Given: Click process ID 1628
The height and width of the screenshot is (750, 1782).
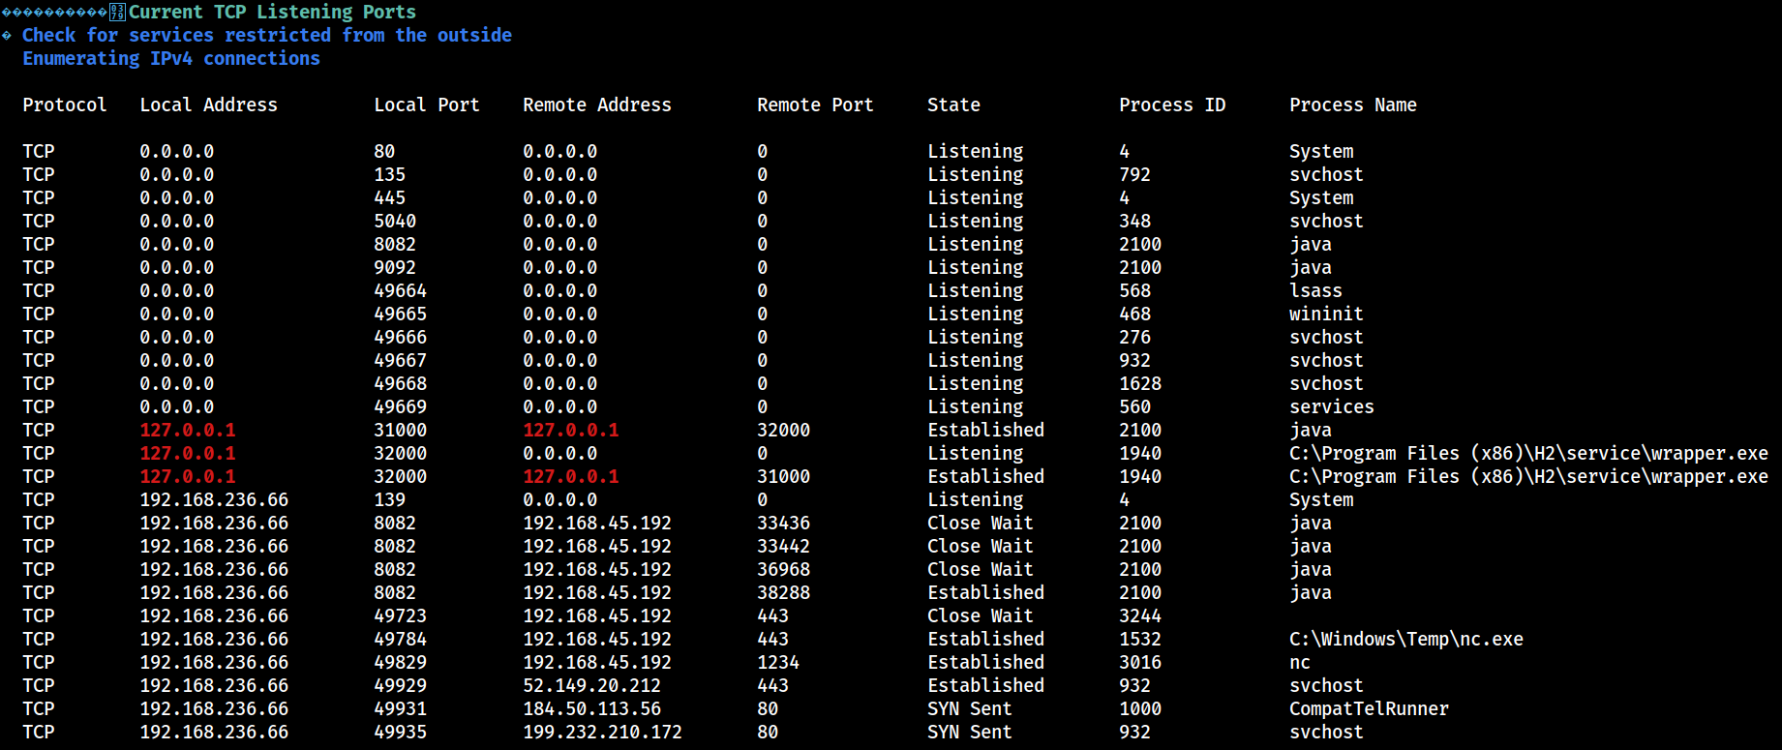Looking at the screenshot, I should coord(1140,383).
